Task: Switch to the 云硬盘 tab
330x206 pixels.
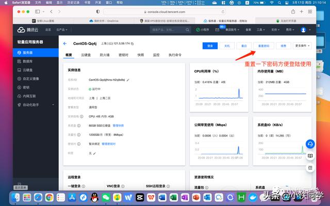Action: [86, 55]
